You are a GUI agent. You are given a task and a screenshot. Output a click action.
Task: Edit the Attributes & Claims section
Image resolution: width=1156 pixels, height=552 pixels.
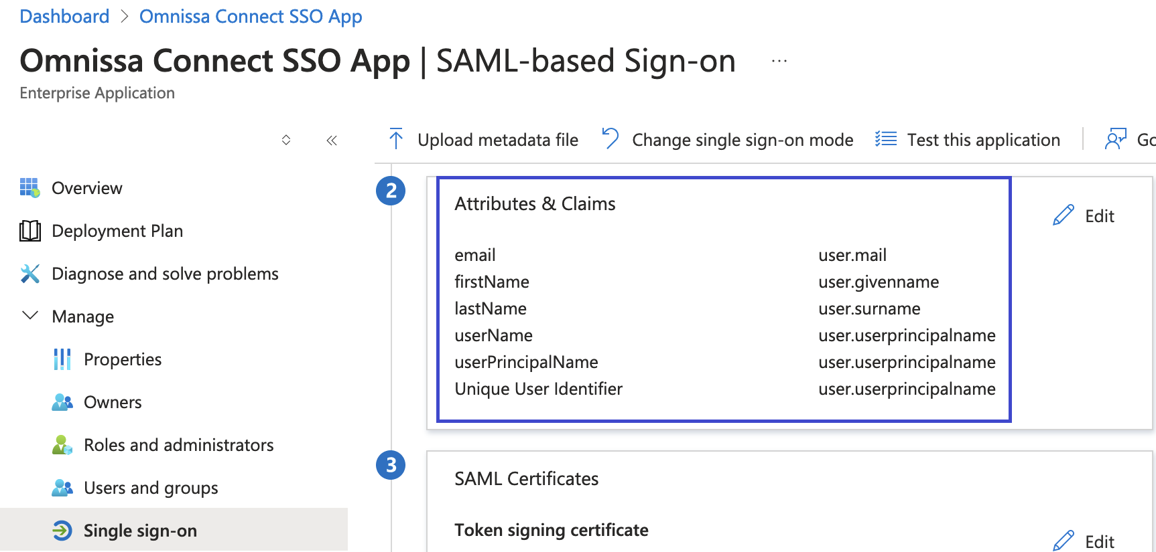[x=1084, y=215]
